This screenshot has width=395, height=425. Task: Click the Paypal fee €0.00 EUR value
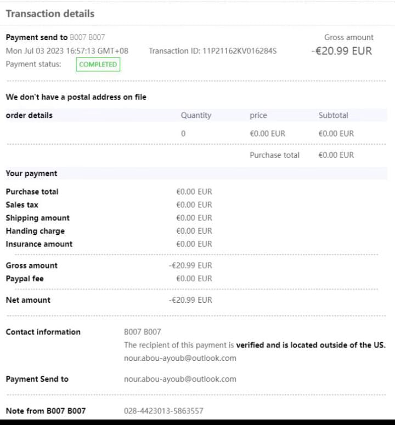[x=194, y=279]
